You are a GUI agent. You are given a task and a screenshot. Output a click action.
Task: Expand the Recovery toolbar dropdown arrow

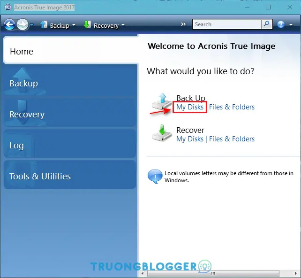pos(123,25)
